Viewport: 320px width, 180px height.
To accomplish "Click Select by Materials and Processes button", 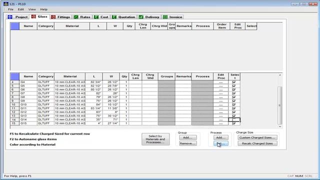I will coord(155,139).
